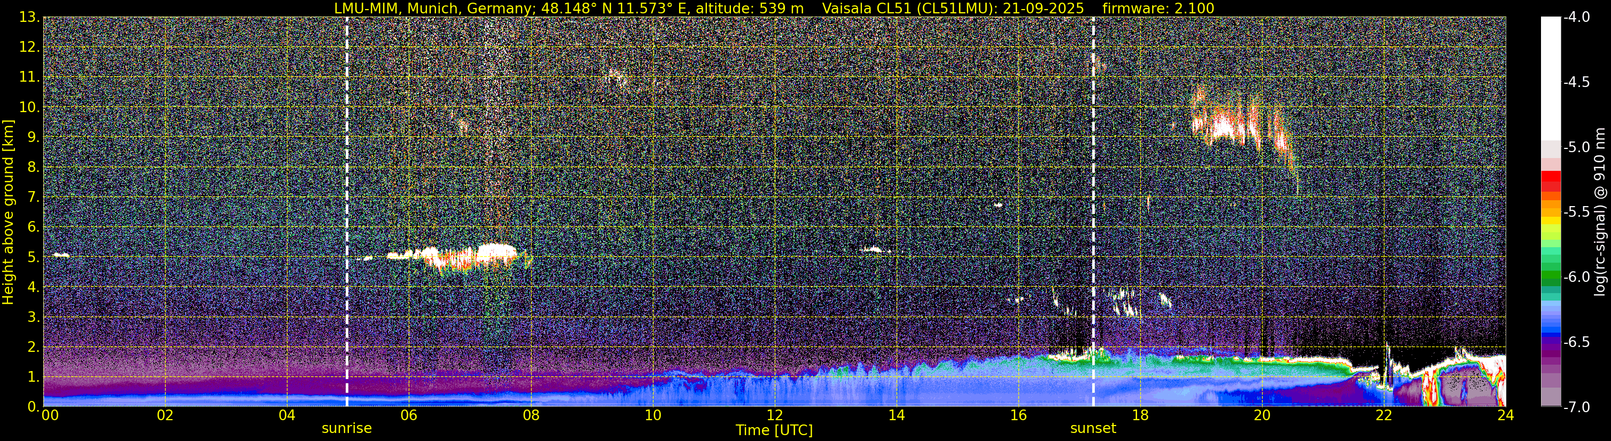Click the sunset label below the time axis
Image resolution: width=1611 pixels, height=441 pixels.
[x=1093, y=429]
